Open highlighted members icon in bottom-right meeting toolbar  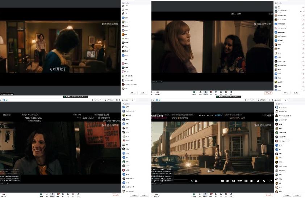pos(205,195)
